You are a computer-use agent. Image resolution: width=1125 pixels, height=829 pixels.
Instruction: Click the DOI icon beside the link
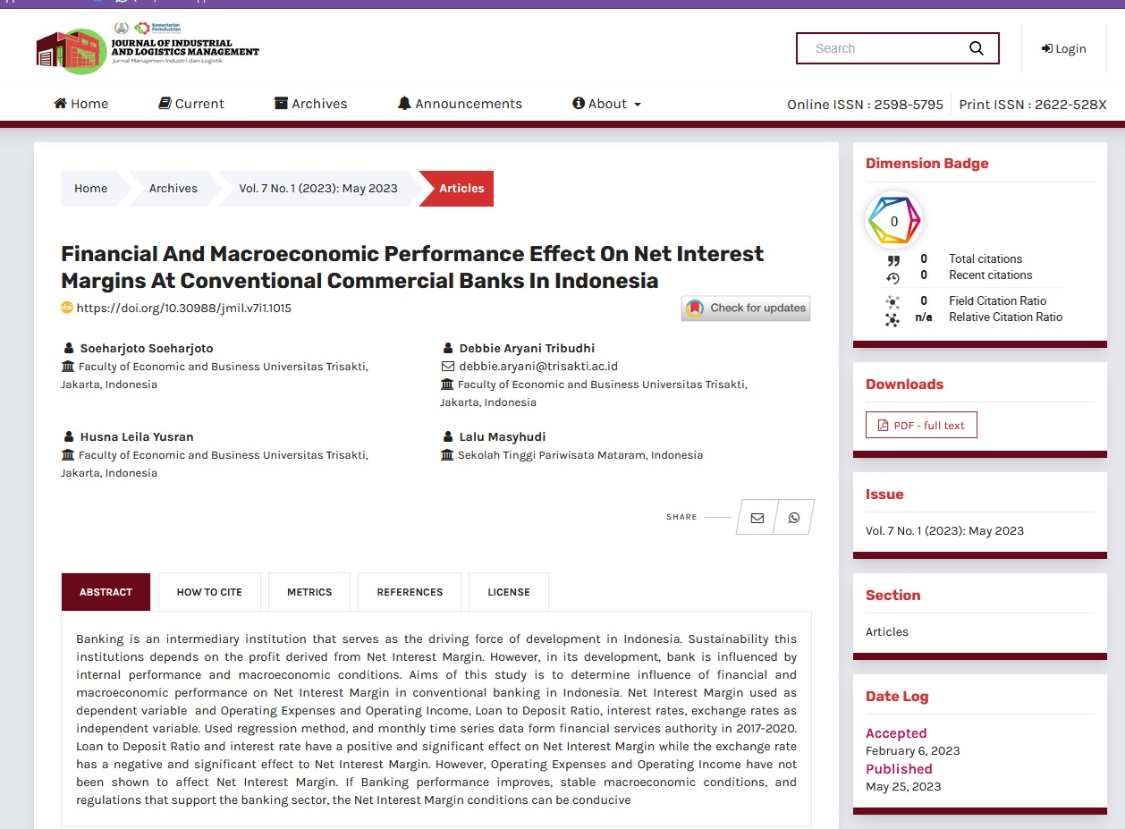(66, 308)
